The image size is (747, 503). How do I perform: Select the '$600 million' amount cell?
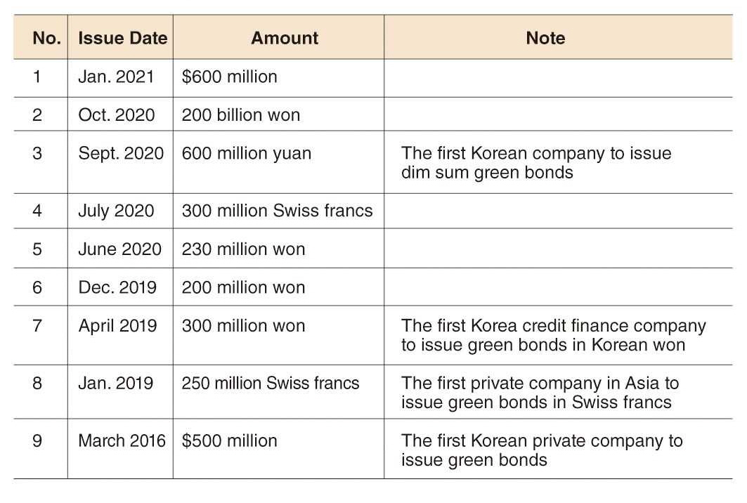click(229, 77)
